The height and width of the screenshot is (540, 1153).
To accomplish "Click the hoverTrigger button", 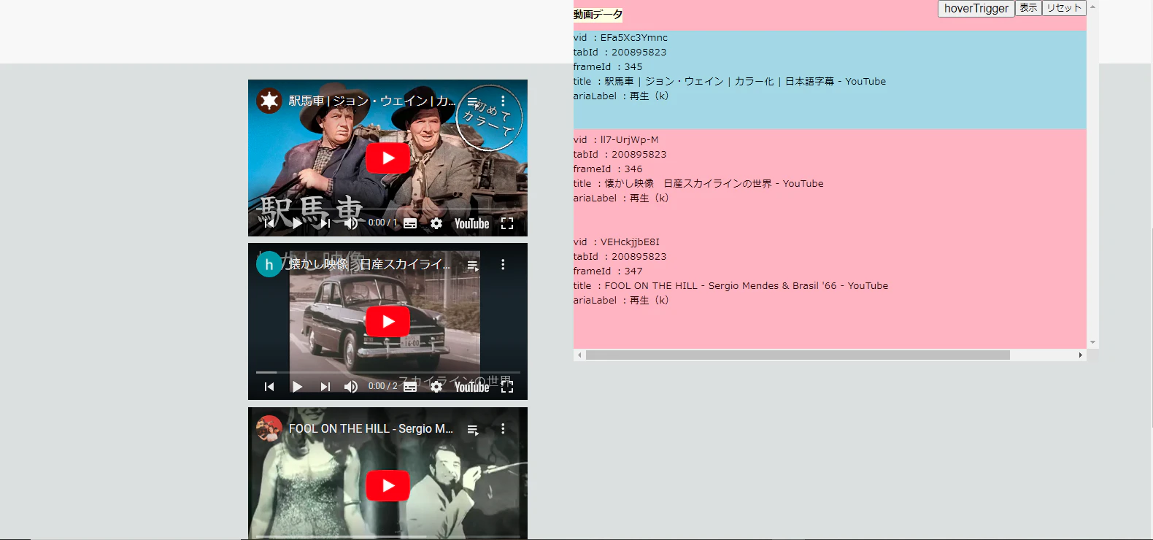I will (x=976, y=8).
